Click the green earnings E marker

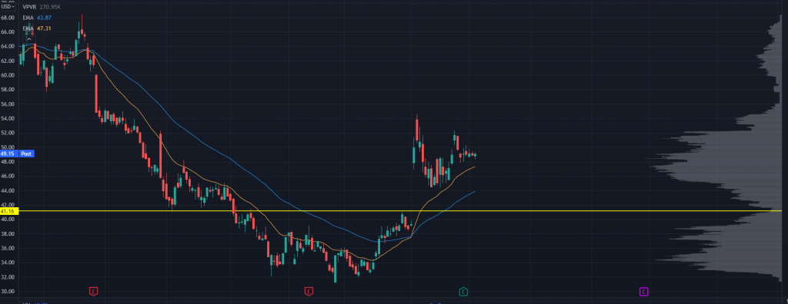[463, 292]
